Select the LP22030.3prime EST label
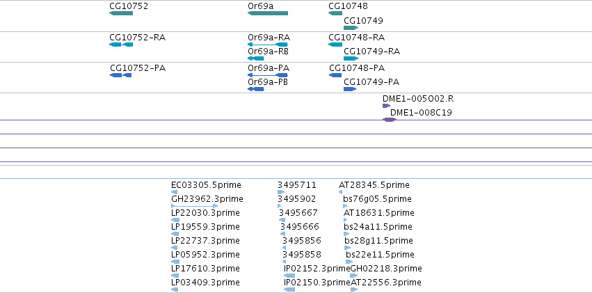The width and height of the screenshot is (592, 293). click(x=205, y=213)
